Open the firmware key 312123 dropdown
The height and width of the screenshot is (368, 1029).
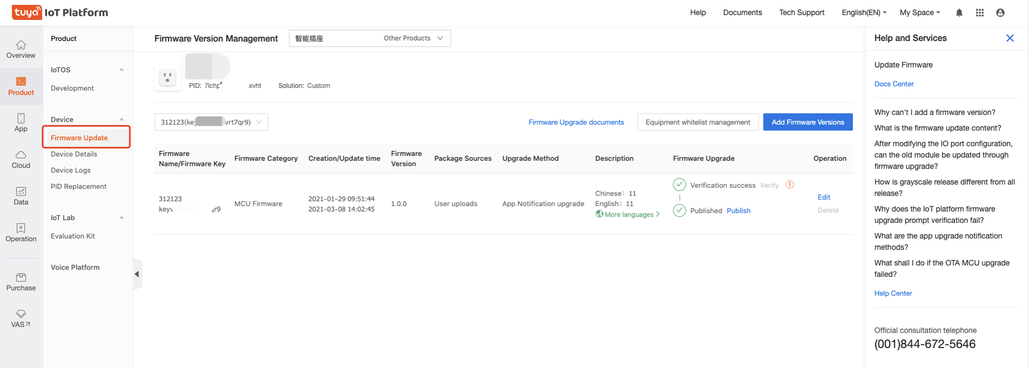[x=211, y=122]
